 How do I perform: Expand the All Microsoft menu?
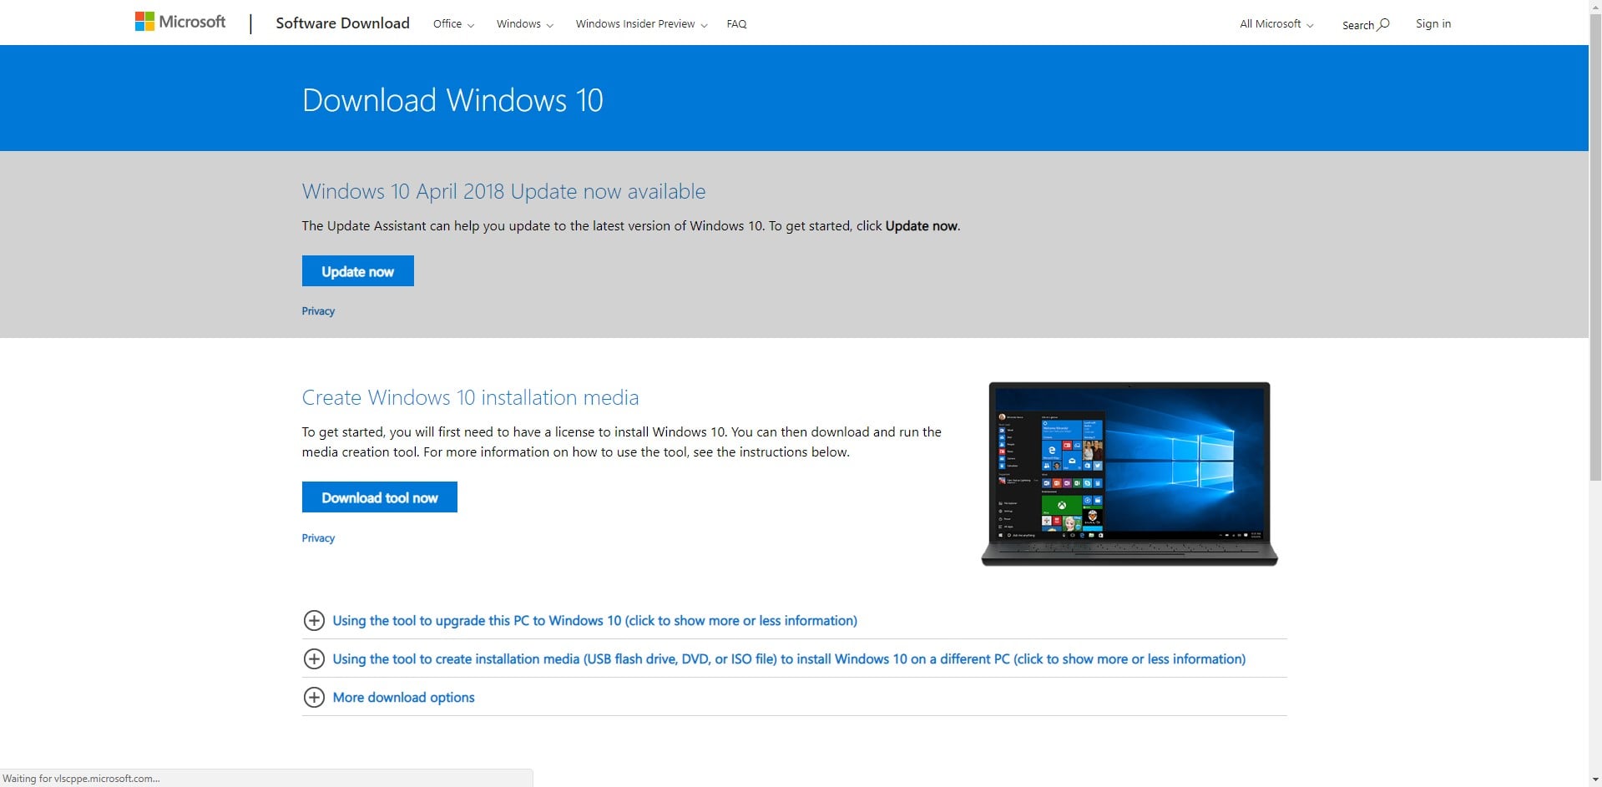[1276, 24]
